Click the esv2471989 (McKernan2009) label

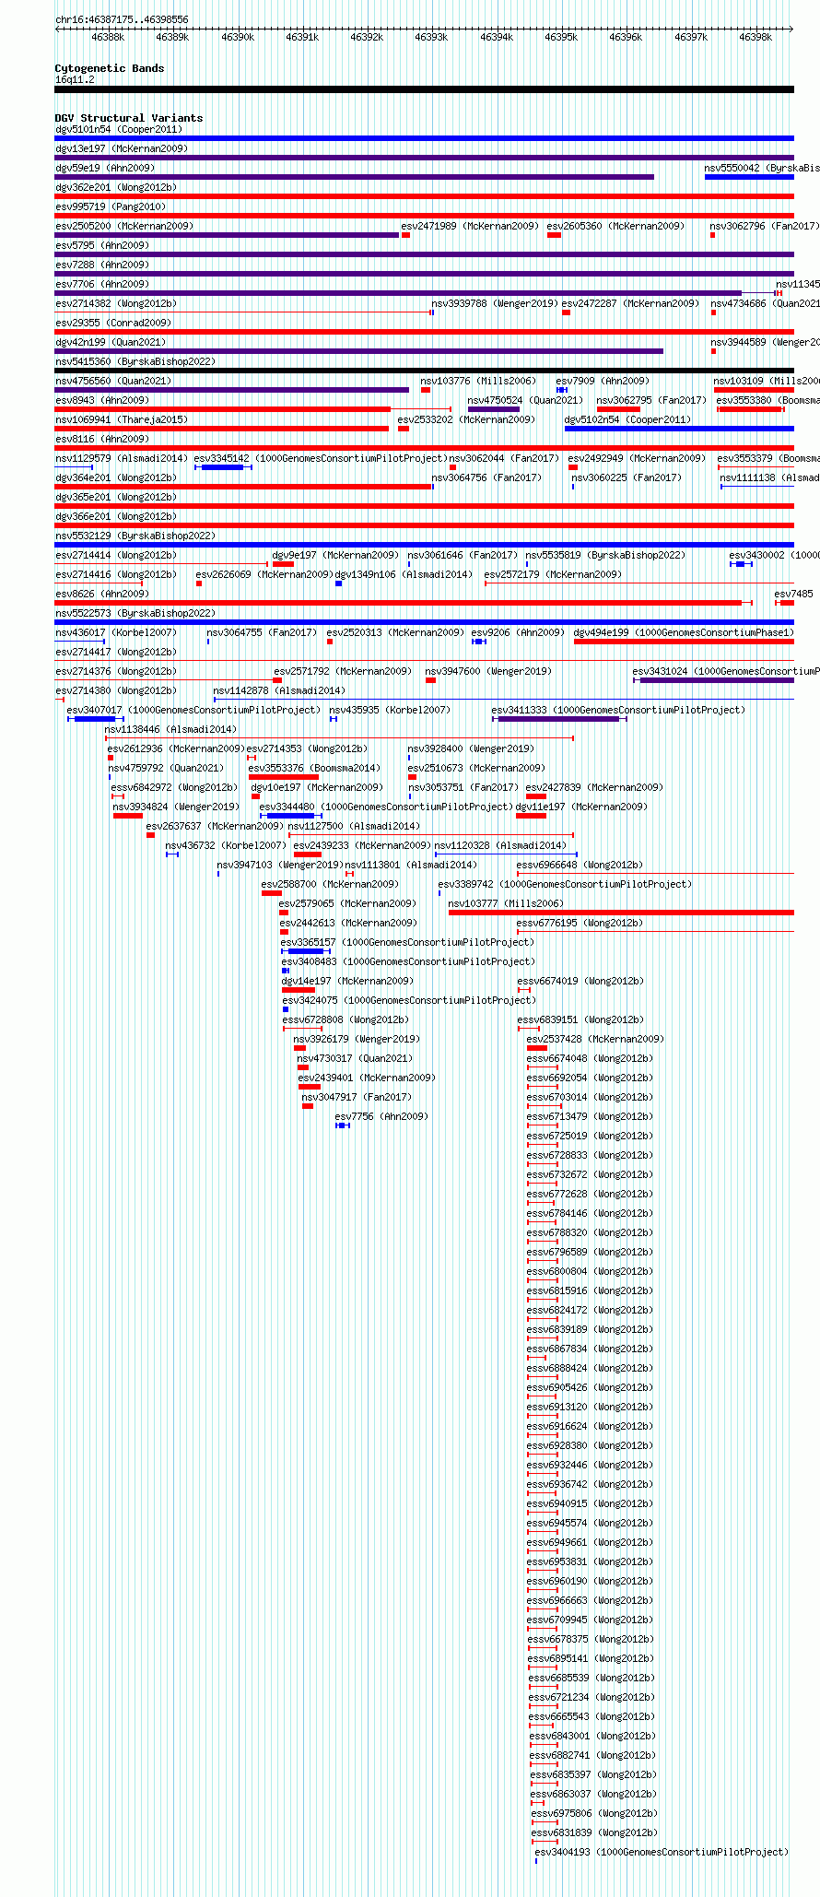(470, 227)
